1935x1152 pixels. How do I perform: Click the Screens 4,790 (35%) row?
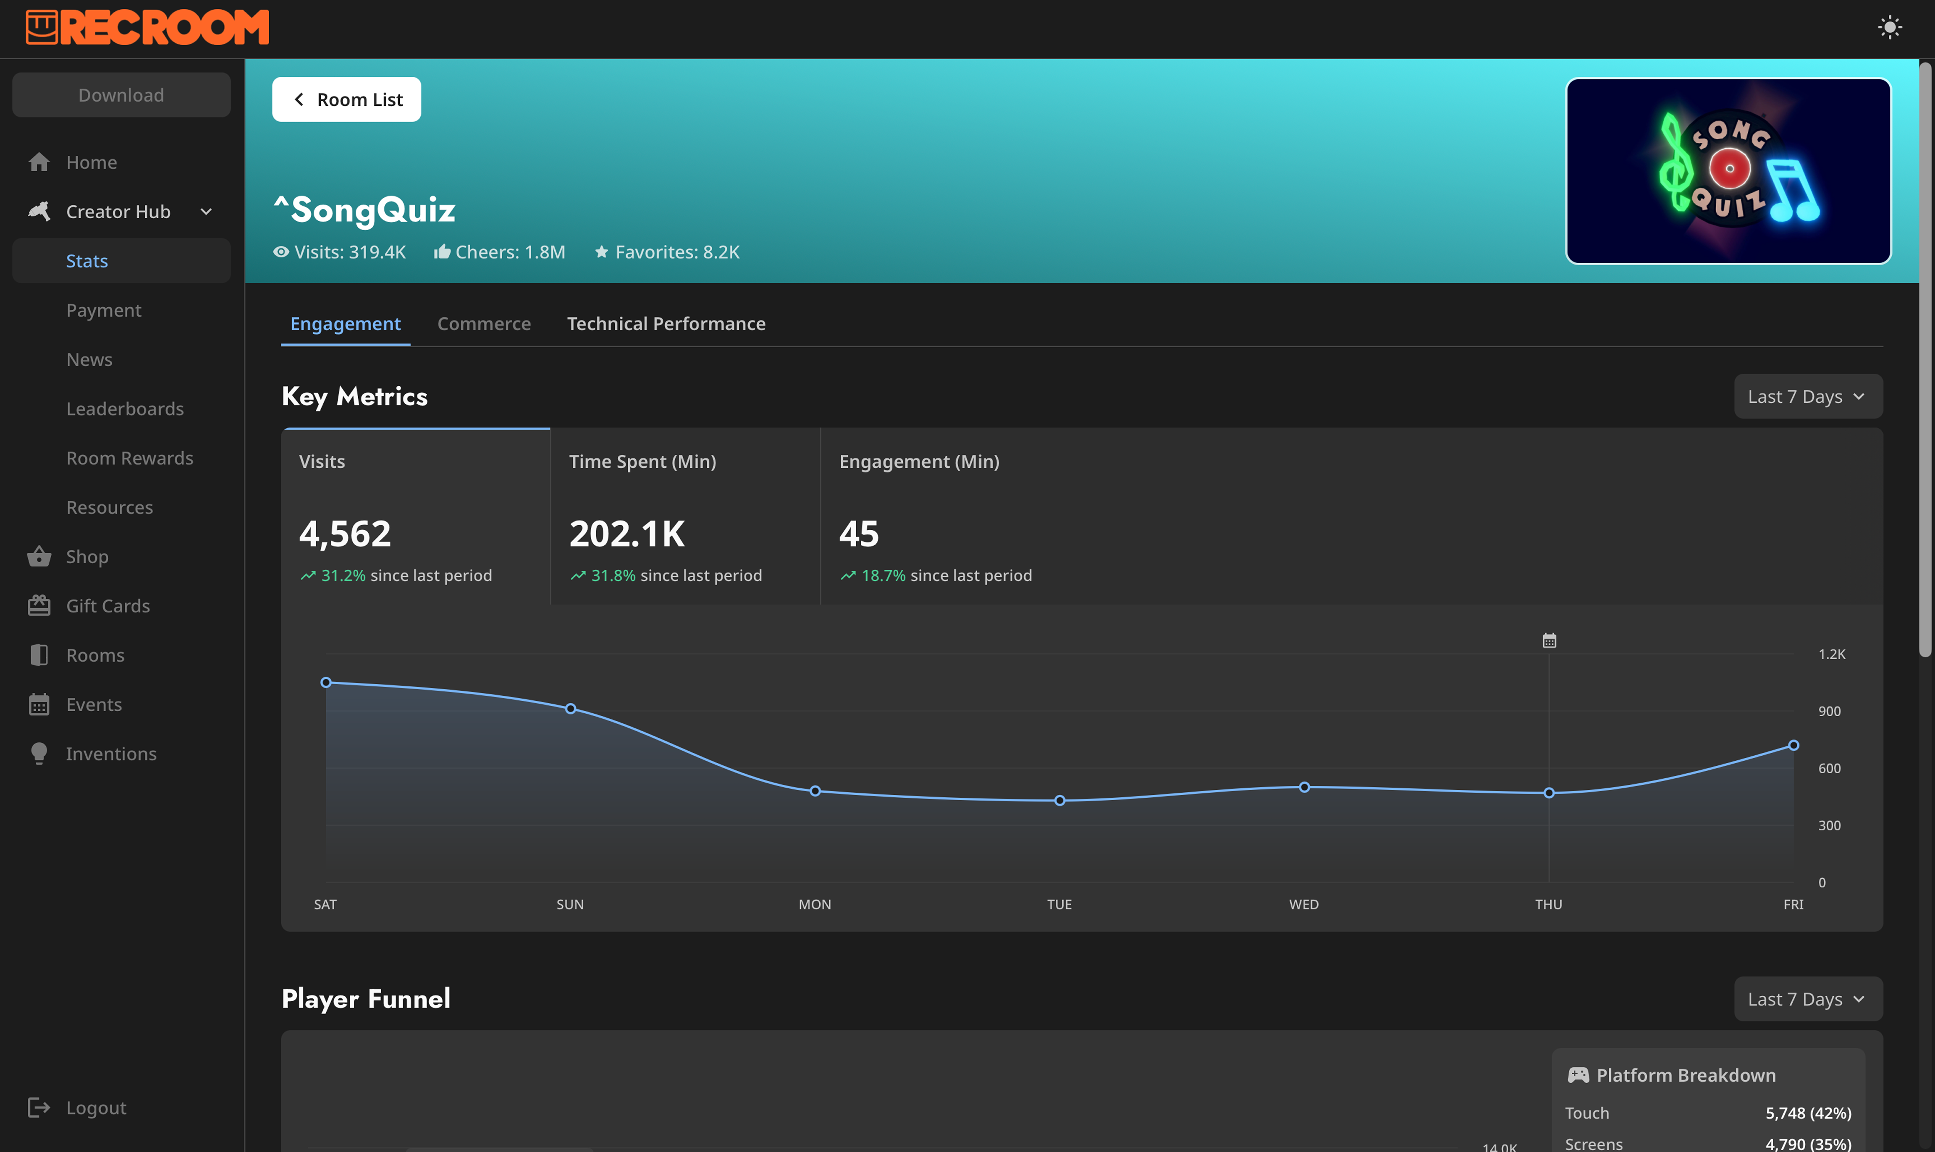(x=1708, y=1144)
